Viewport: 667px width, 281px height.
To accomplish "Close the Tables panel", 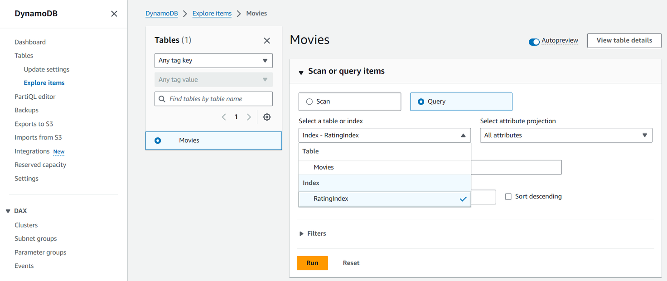I will pyautogui.click(x=267, y=41).
